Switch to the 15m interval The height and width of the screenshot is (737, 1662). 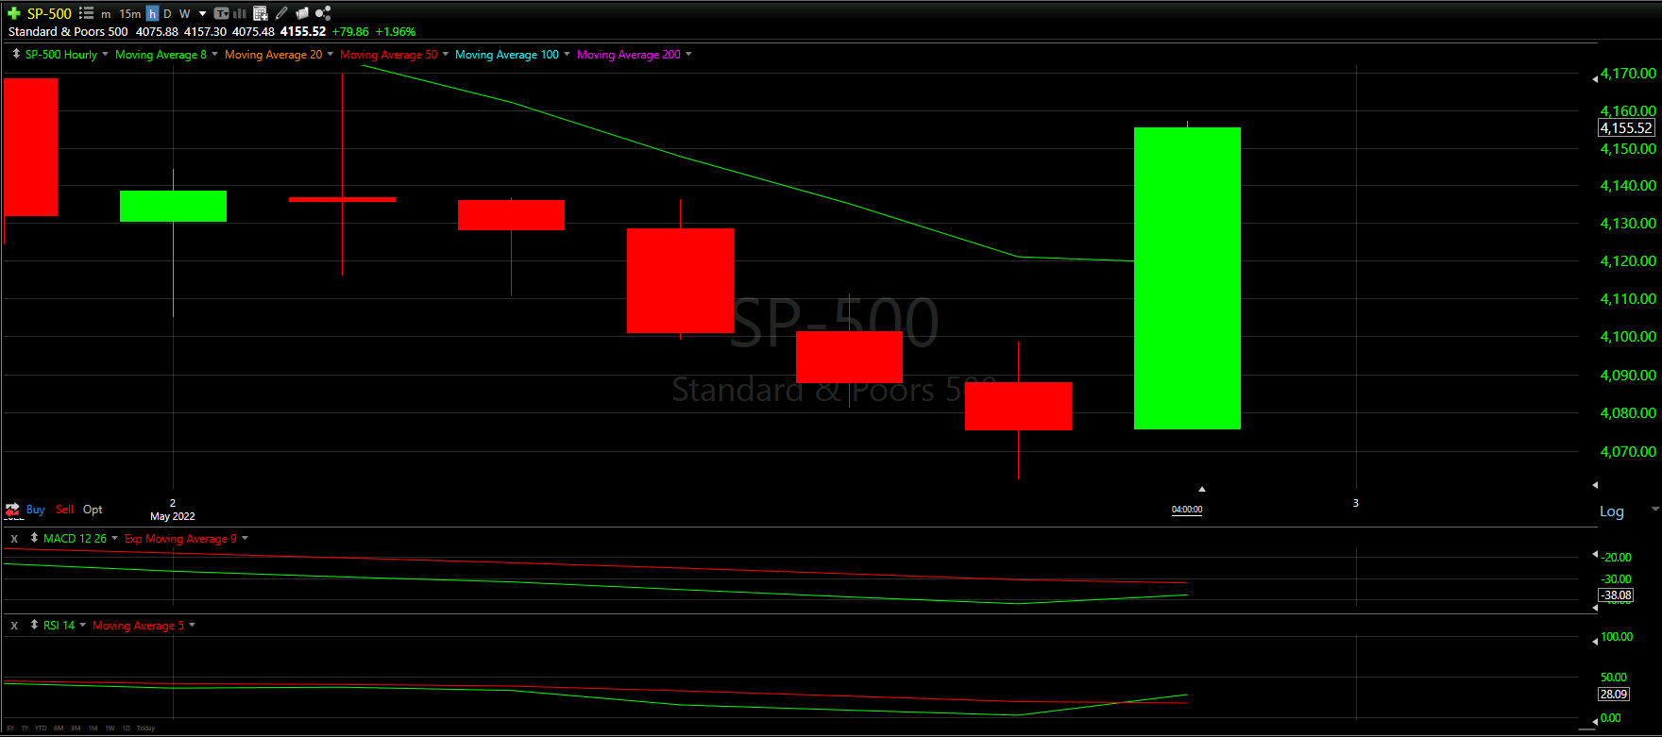pyautogui.click(x=130, y=14)
